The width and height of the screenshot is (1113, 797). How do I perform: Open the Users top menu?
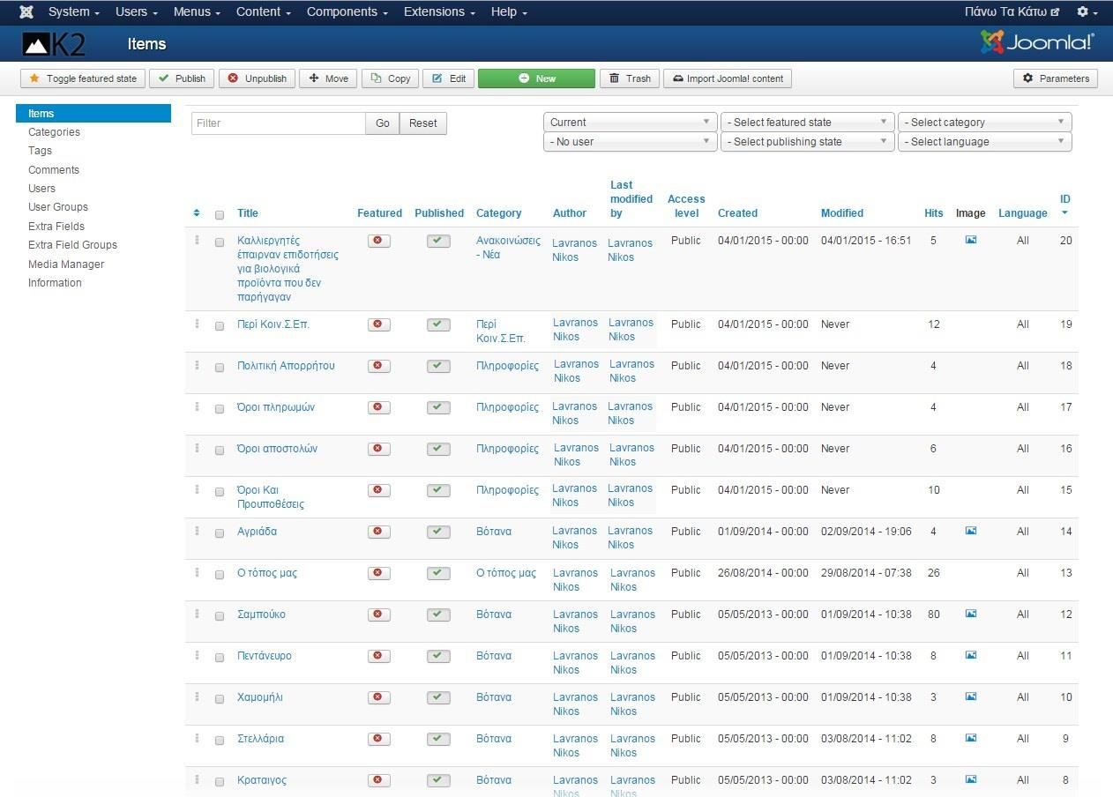137,12
